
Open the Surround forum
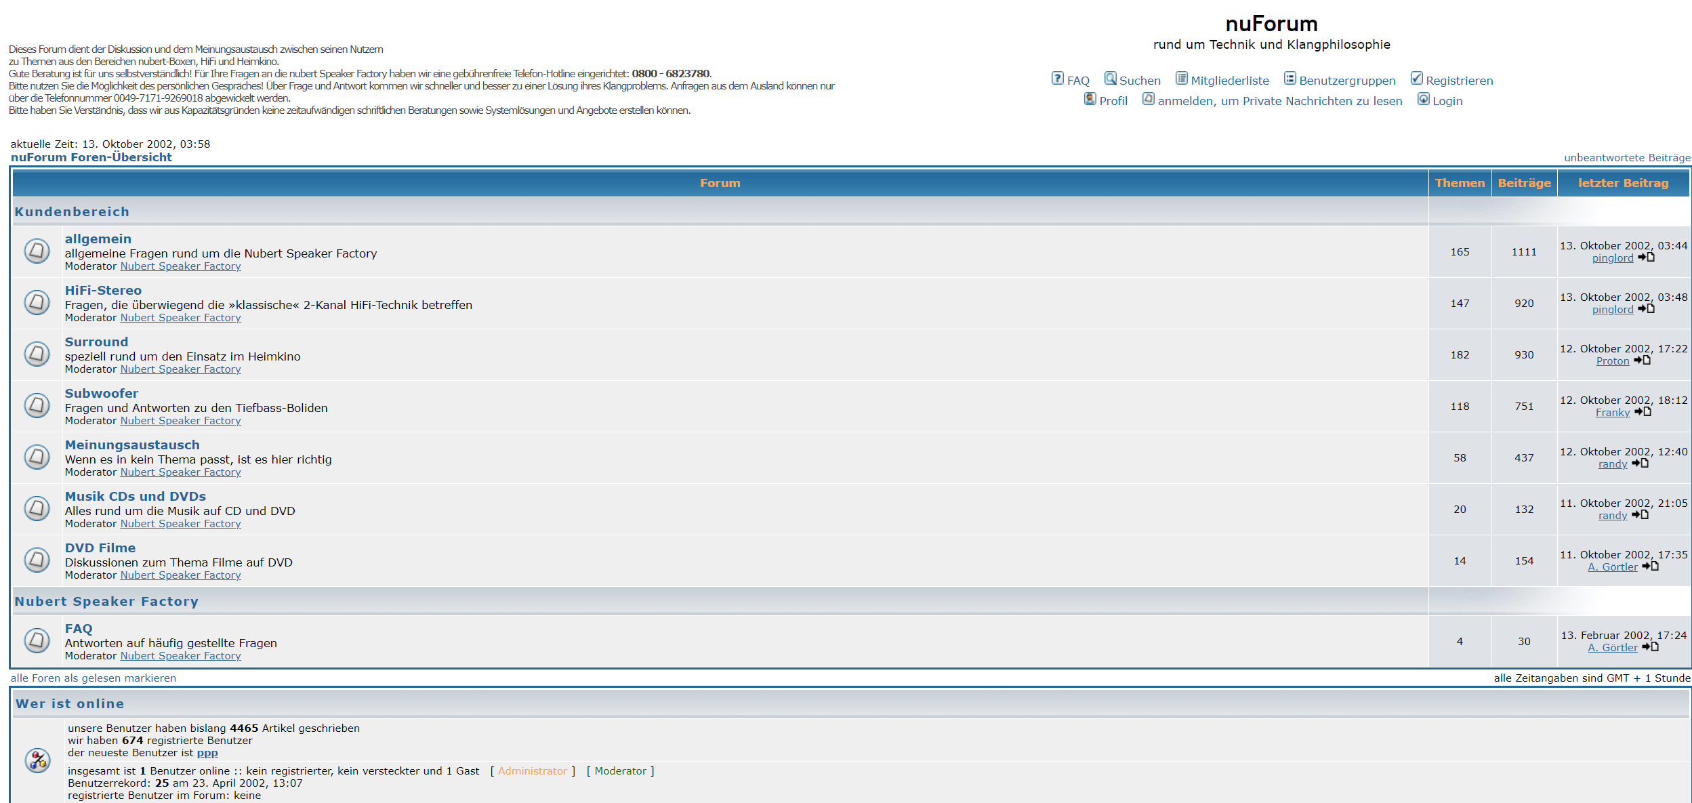click(96, 342)
